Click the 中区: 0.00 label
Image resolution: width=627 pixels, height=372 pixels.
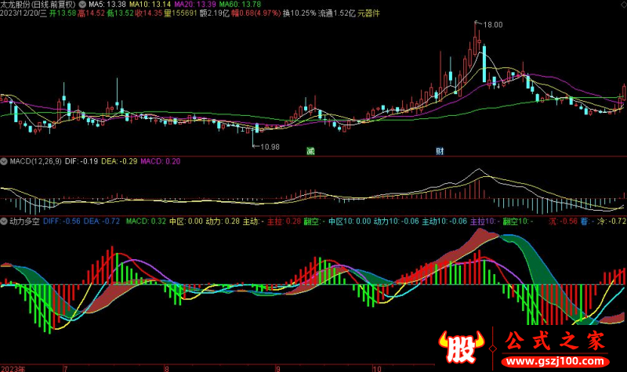186,222
